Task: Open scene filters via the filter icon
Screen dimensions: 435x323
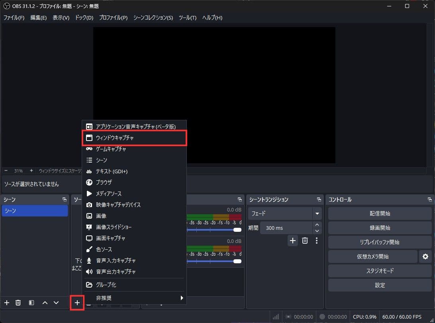Action: (31, 303)
